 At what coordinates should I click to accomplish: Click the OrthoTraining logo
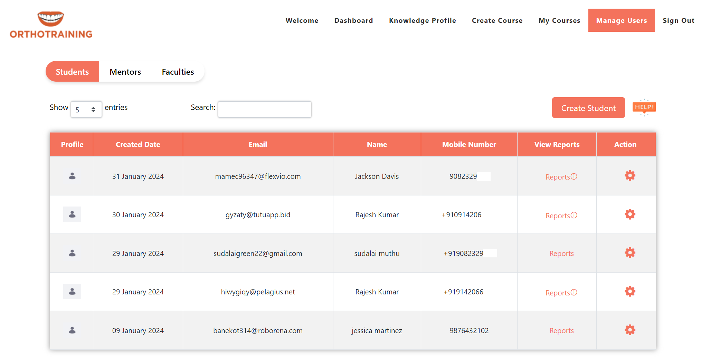tap(51, 25)
